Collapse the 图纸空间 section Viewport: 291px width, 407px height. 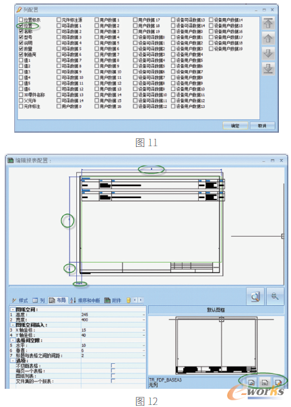12,310
